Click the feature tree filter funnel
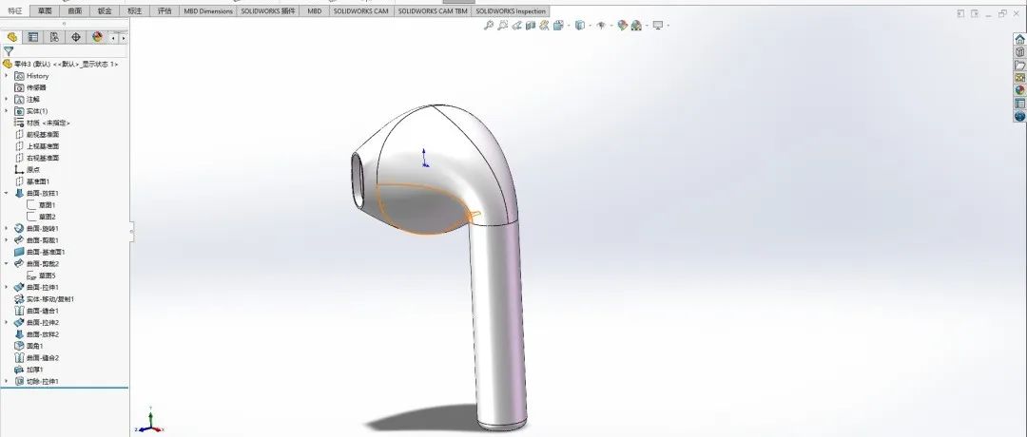This screenshot has height=437, width=1027. [x=9, y=51]
